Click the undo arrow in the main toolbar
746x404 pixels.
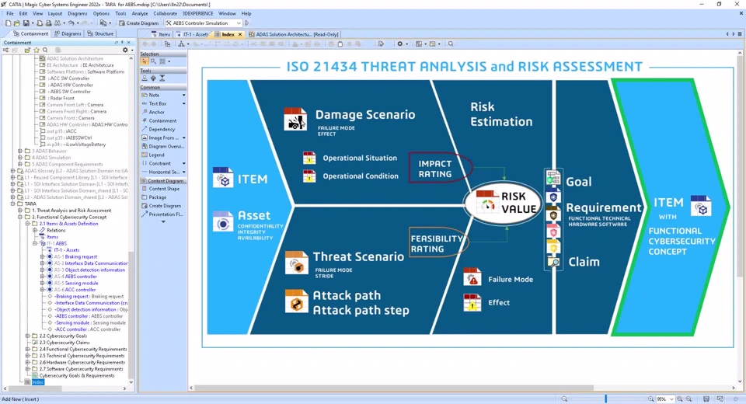[71, 23]
